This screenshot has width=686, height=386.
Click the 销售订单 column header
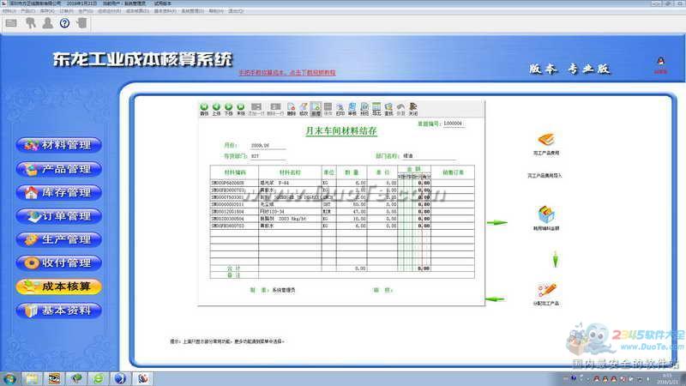tap(453, 172)
